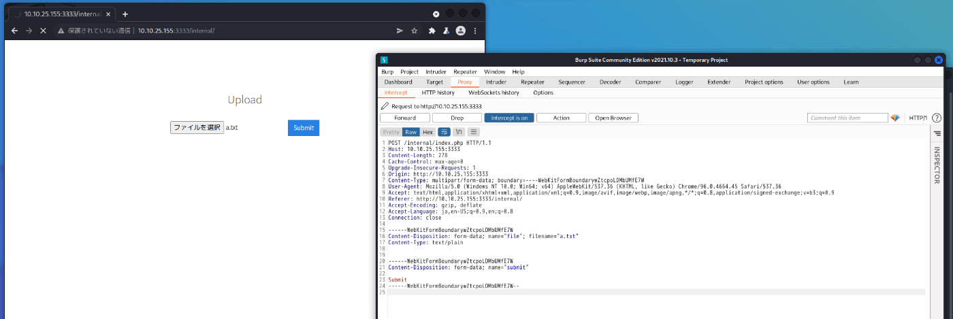Toggle the Intercept is on button

coord(509,118)
